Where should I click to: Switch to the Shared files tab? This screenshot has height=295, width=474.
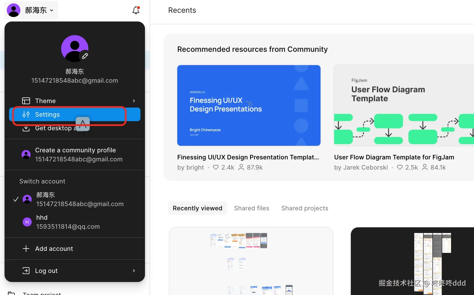252,208
